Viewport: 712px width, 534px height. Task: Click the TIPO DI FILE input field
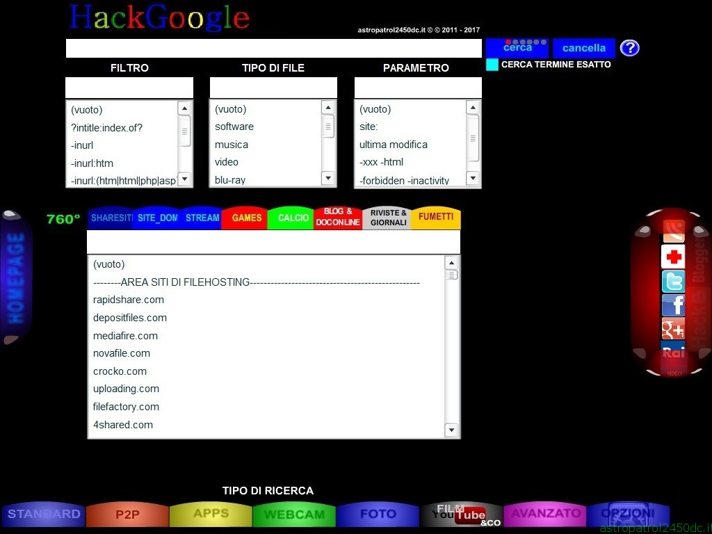(x=273, y=88)
